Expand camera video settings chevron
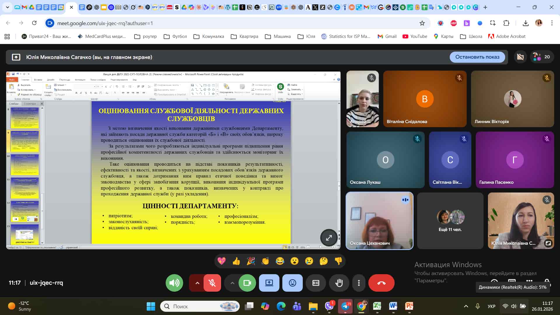 click(232, 283)
